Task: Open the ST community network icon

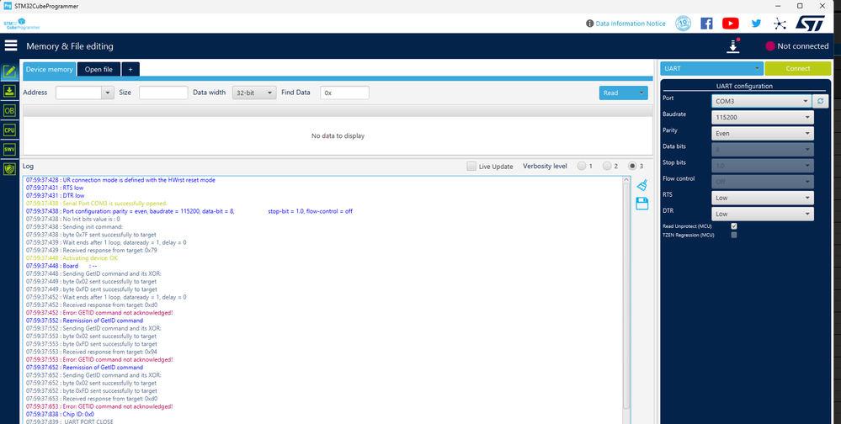Action: coord(780,24)
